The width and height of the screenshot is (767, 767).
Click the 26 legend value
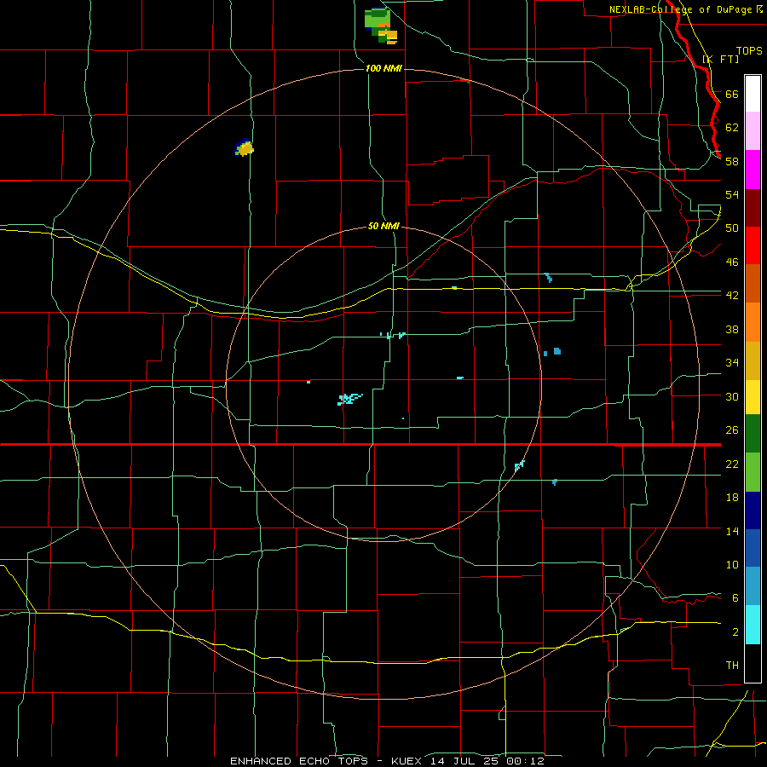point(732,430)
